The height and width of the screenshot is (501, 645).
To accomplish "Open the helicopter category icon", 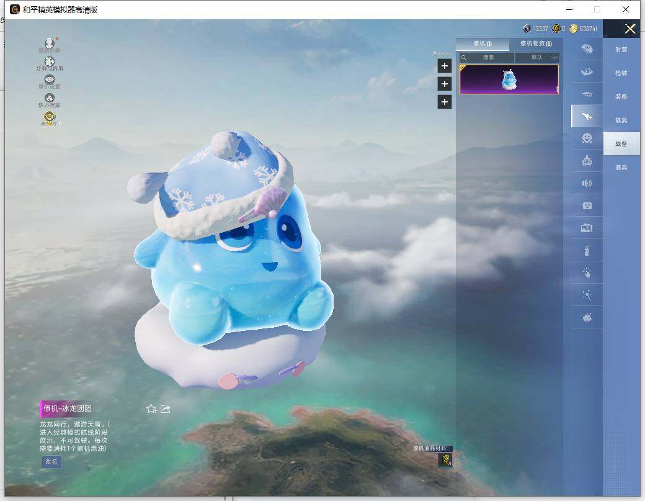I will pyautogui.click(x=587, y=94).
